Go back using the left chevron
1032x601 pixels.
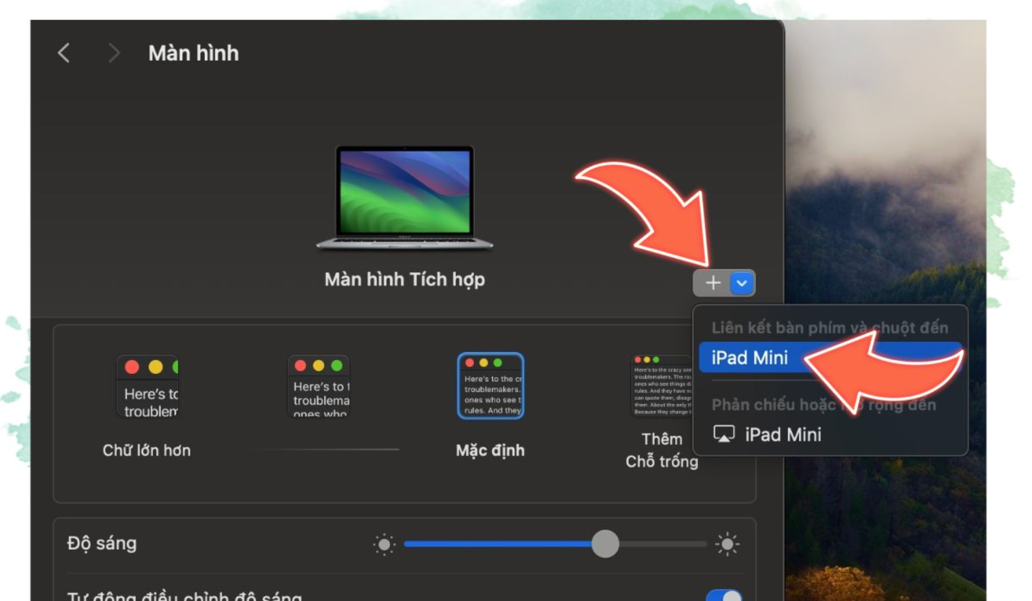[x=64, y=53]
